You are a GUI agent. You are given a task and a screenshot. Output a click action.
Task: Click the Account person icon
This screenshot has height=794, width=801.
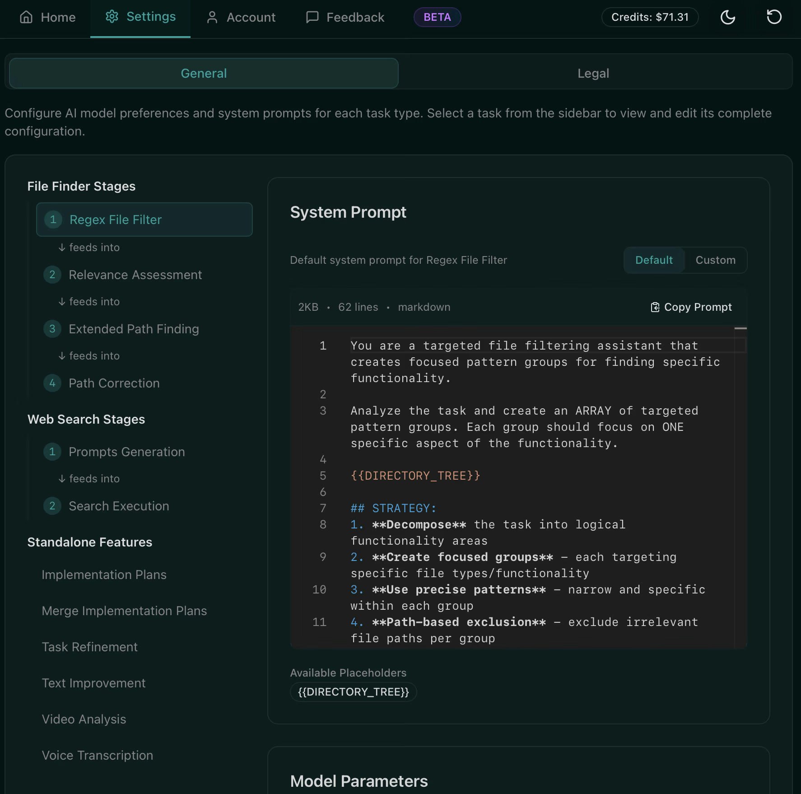click(212, 17)
